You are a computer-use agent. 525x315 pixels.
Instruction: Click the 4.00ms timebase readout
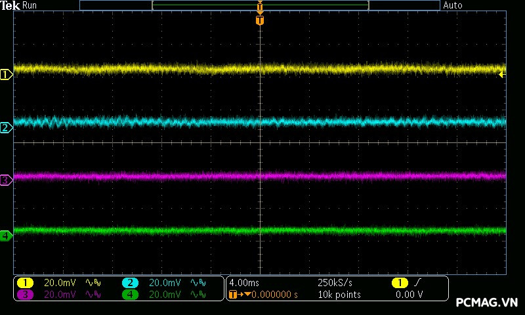pos(244,283)
